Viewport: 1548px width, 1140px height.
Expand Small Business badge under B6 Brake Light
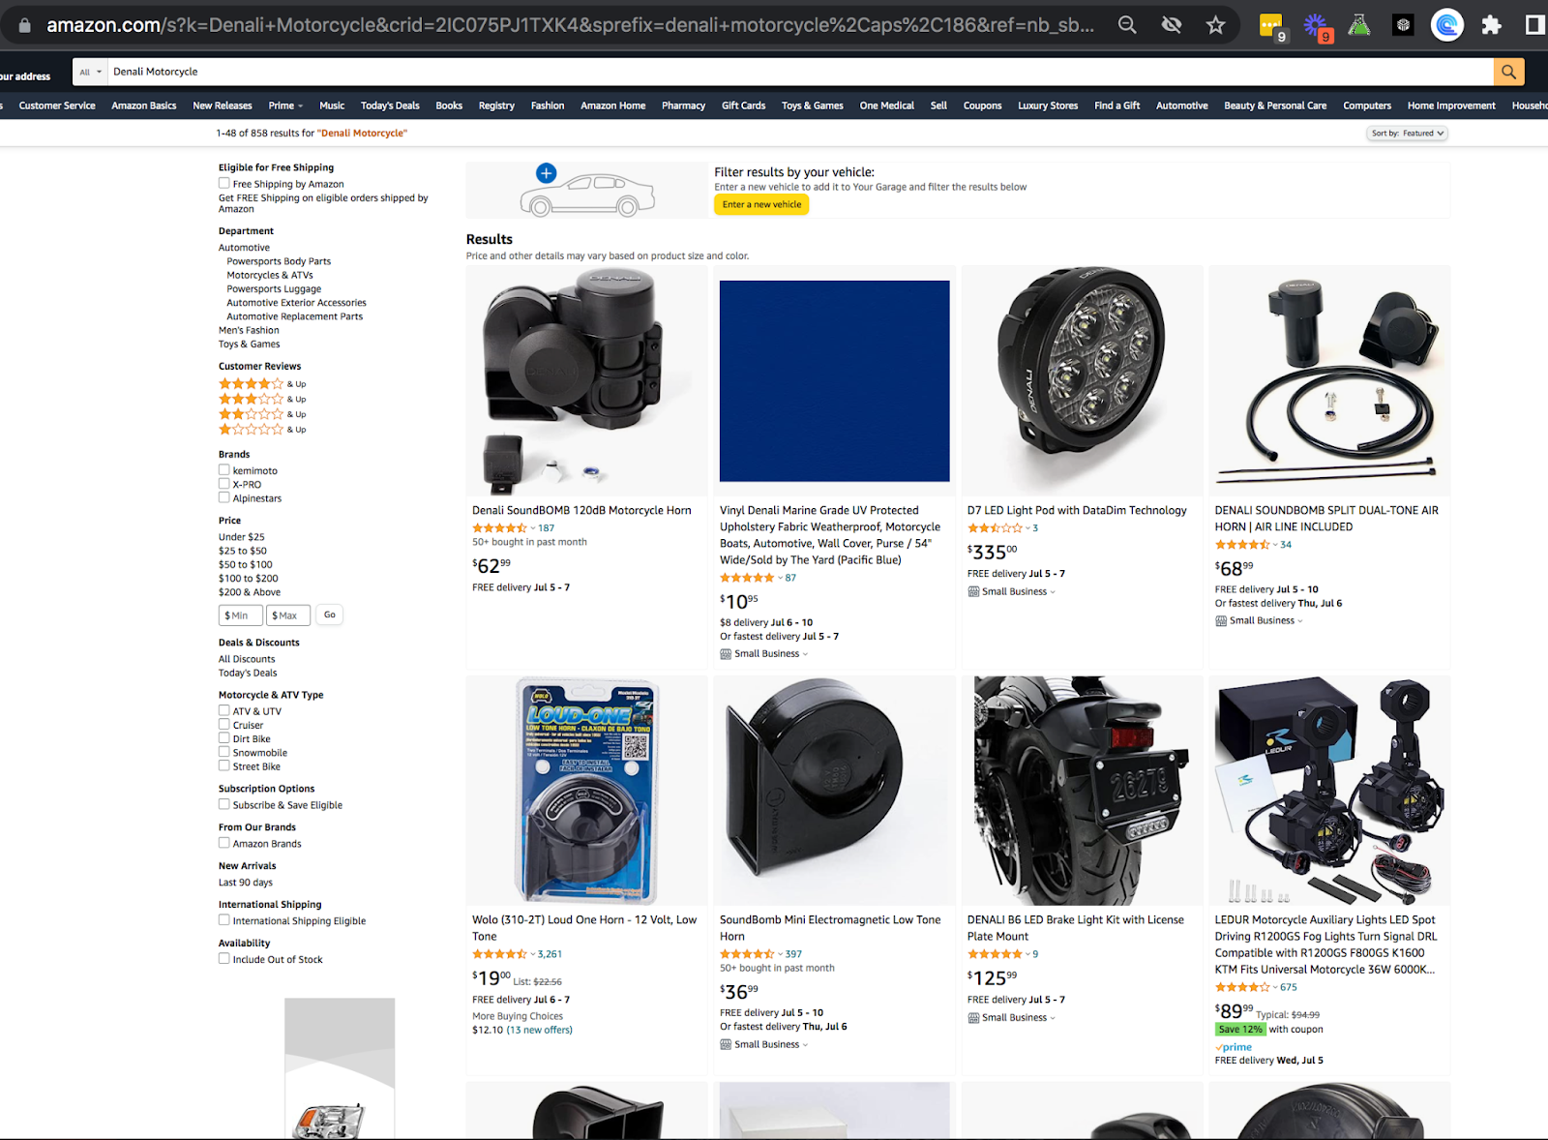[x=1011, y=1017]
